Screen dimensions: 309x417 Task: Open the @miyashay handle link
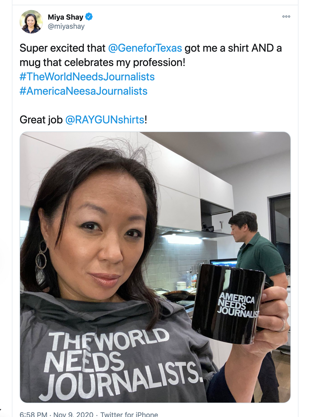[66, 27]
